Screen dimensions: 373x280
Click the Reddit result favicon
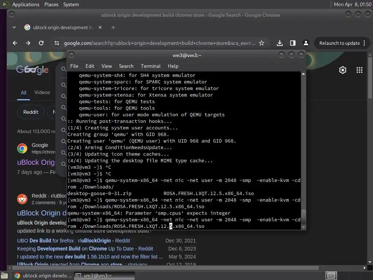pos(22,199)
